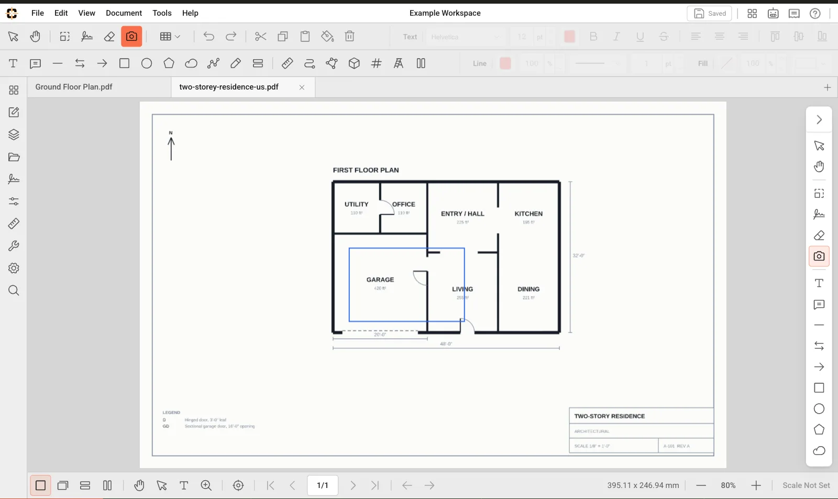The width and height of the screenshot is (838, 499).
Task: Click the page number field 1/1
Action: coord(323,485)
